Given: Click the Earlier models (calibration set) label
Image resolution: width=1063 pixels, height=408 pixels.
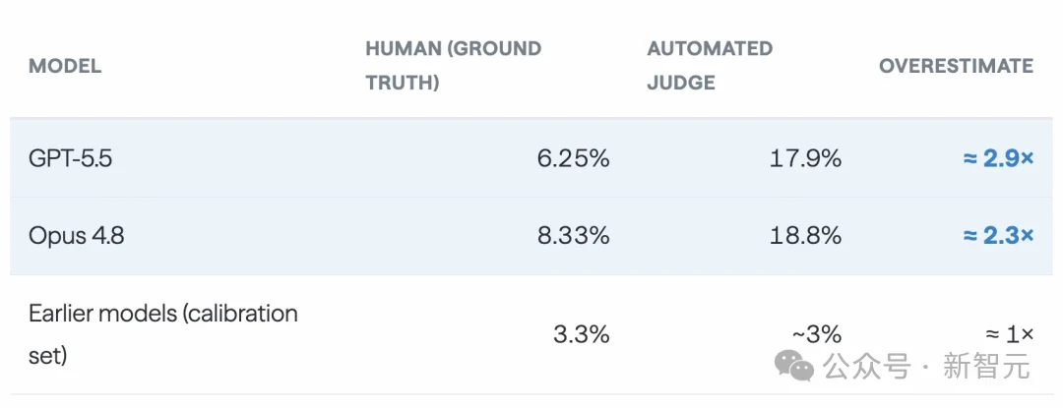Looking at the screenshot, I should [162, 334].
